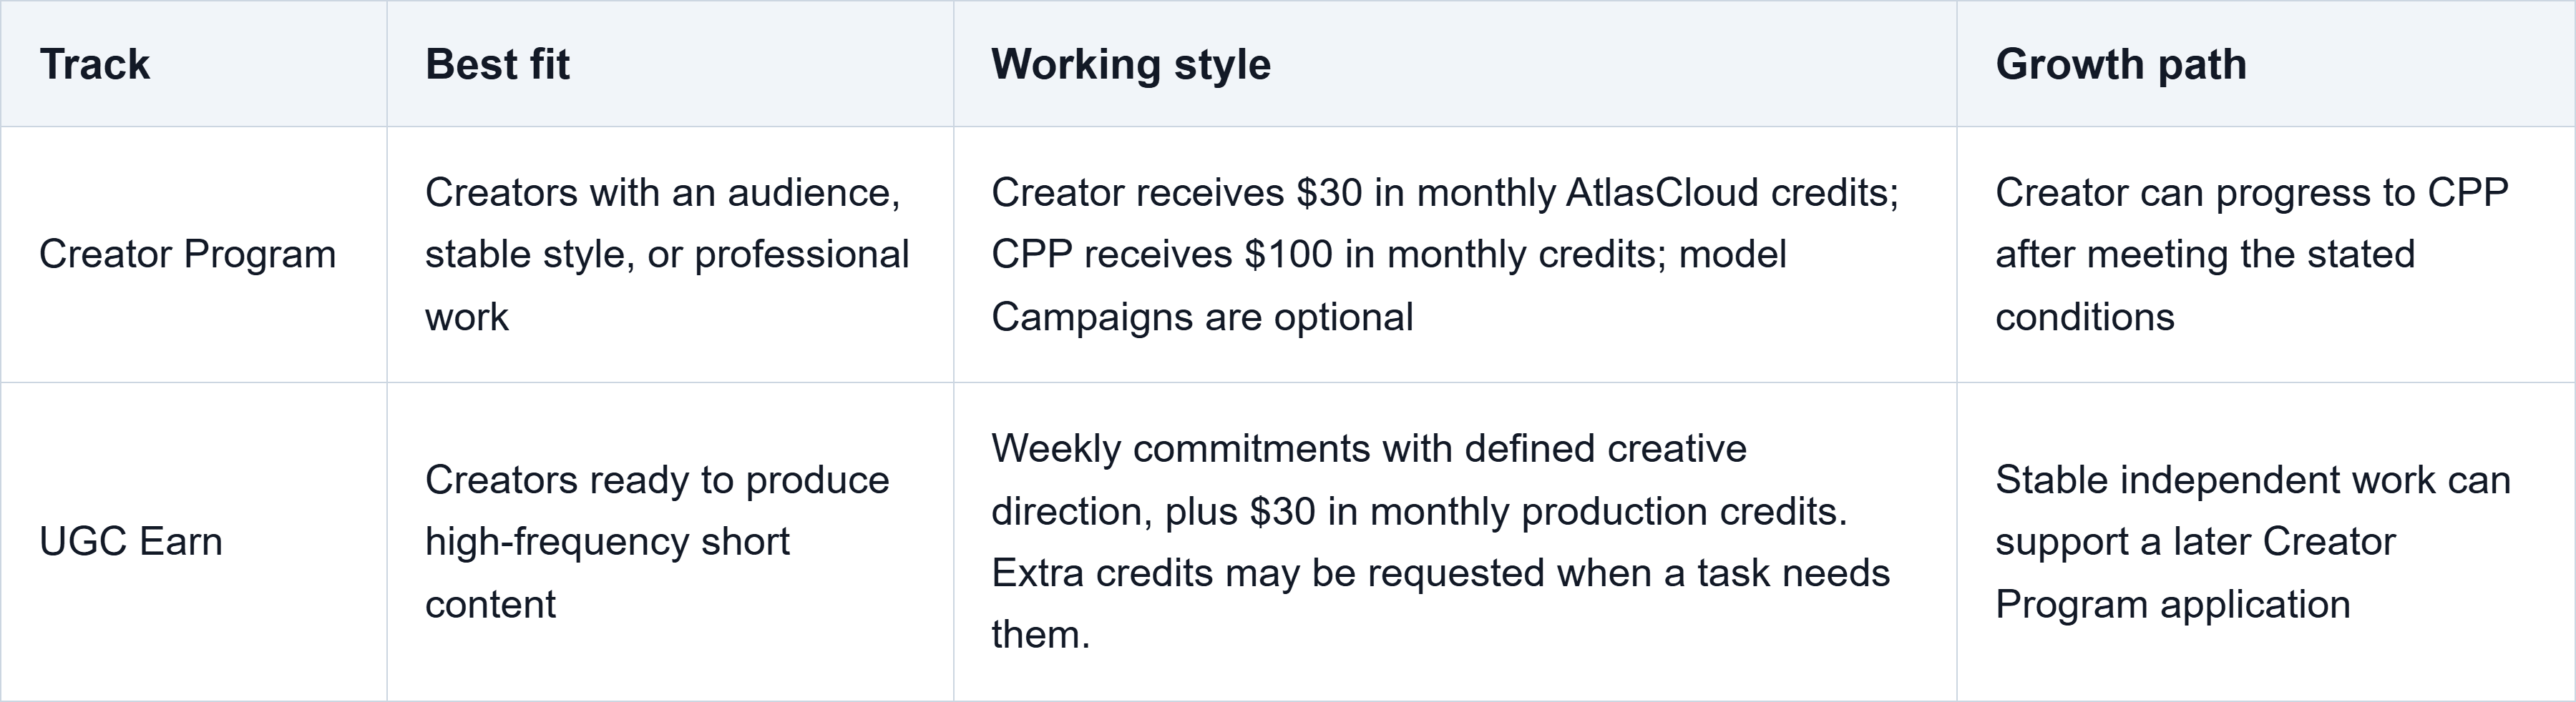Select the text 'Creators ready to produce'

point(657,480)
